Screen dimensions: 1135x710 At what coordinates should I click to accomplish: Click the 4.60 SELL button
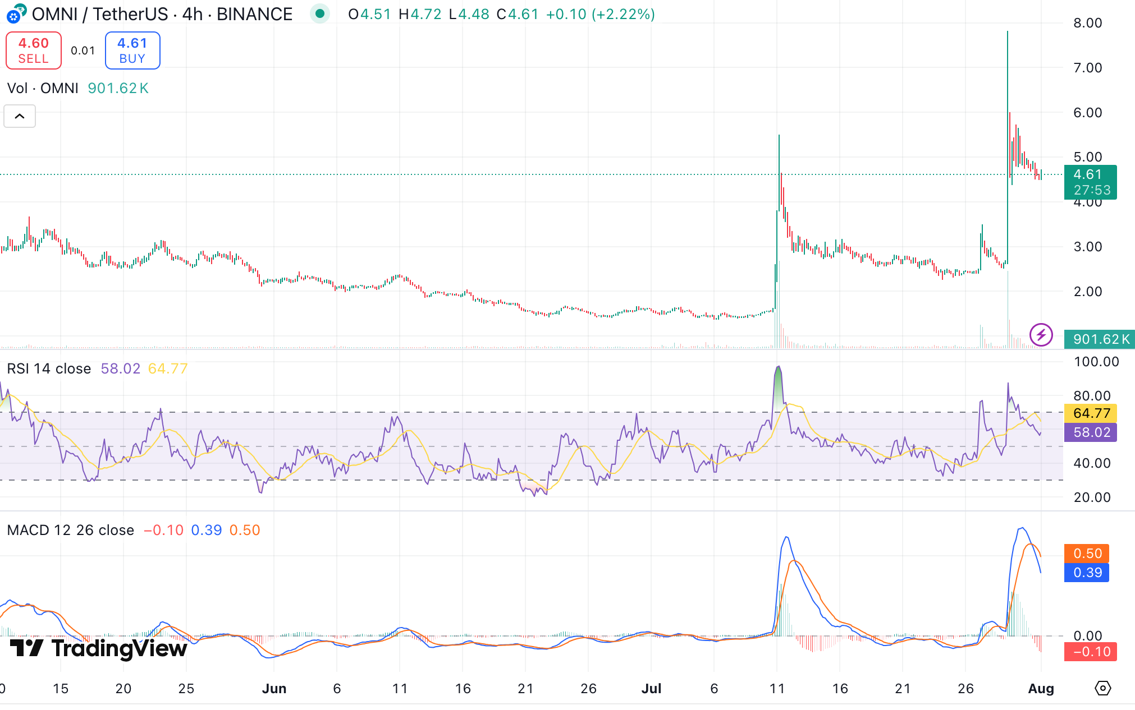(34, 50)
